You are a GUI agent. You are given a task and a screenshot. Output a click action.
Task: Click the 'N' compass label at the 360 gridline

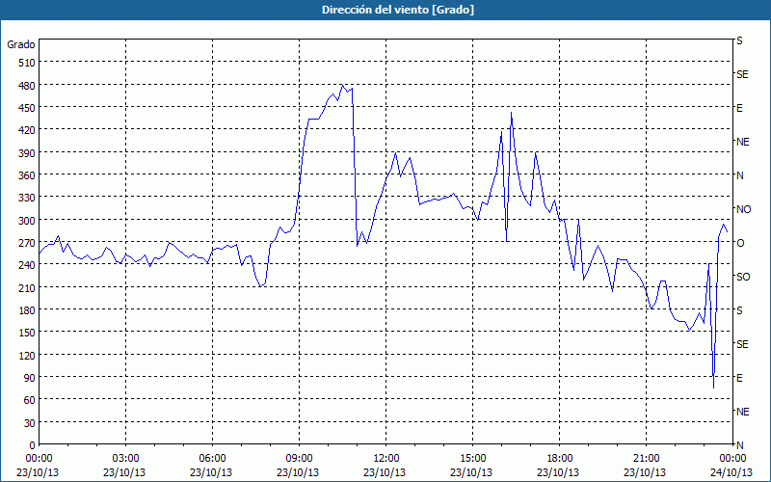pyautogui.click(x=739, y=175)
